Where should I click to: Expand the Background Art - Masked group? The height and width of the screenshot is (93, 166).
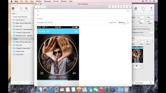click(12, 36)
